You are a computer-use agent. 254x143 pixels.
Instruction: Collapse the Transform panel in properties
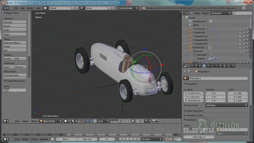190,84
